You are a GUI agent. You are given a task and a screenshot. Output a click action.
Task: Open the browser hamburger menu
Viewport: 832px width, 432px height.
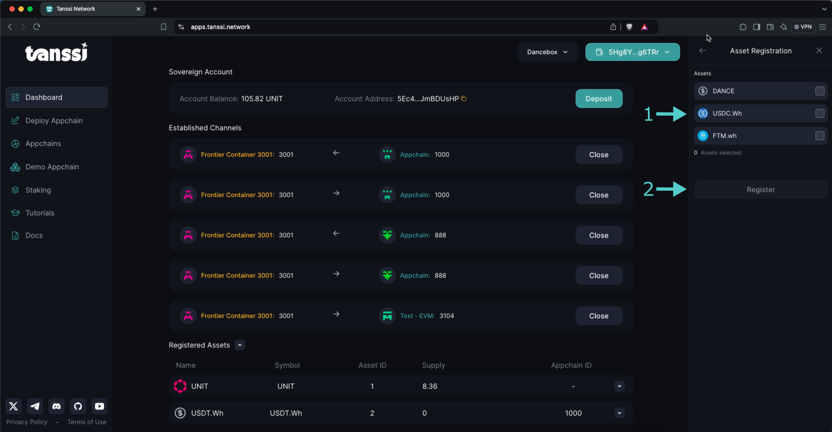click(x=823, y=27)
